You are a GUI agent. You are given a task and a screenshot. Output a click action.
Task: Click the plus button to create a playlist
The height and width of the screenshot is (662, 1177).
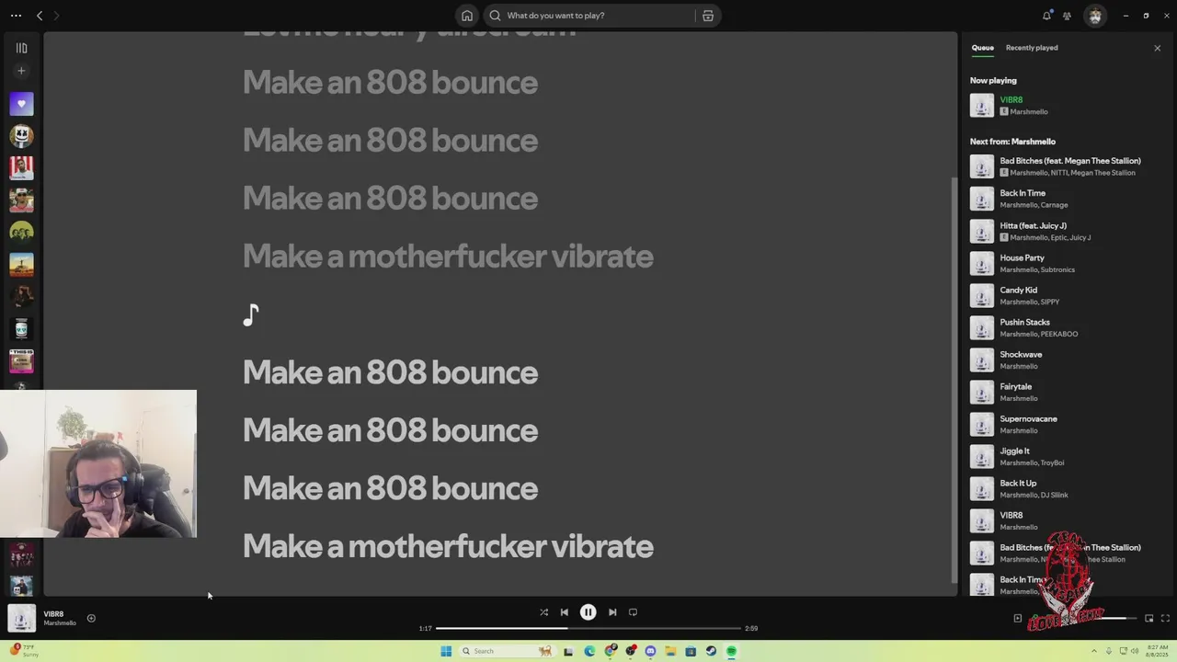tap(21, 71)
